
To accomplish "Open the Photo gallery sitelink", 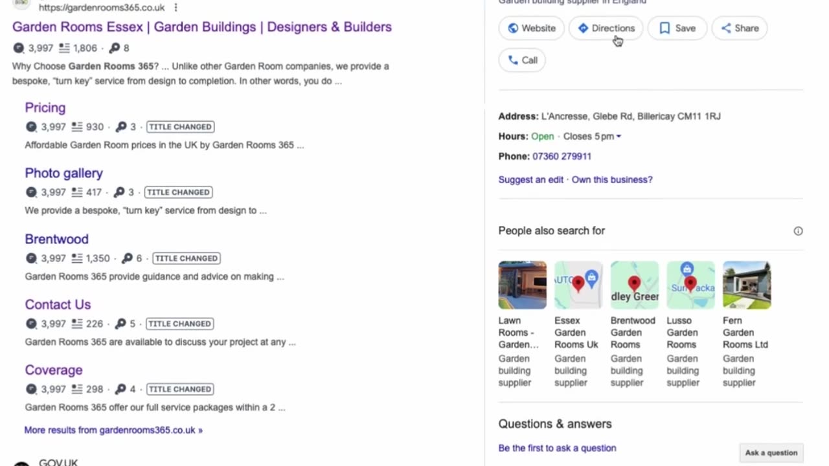I will click(63, 173).
